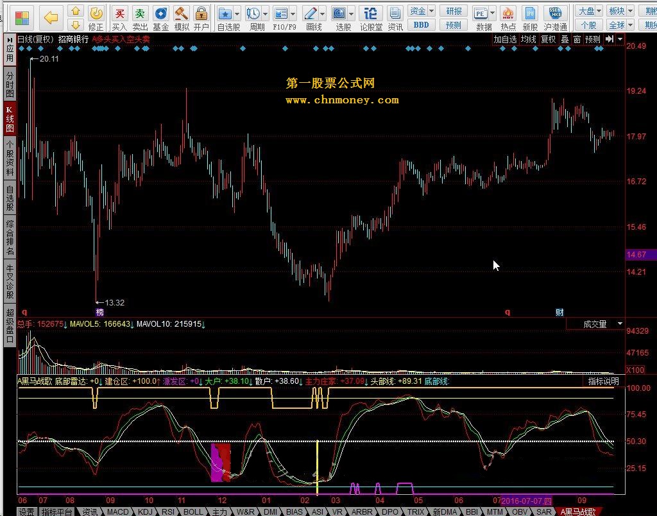Switch to the BOLL indicator tab
Viewport: 657px width, 516px height.
pyautogui.click(x=193, y=512)
